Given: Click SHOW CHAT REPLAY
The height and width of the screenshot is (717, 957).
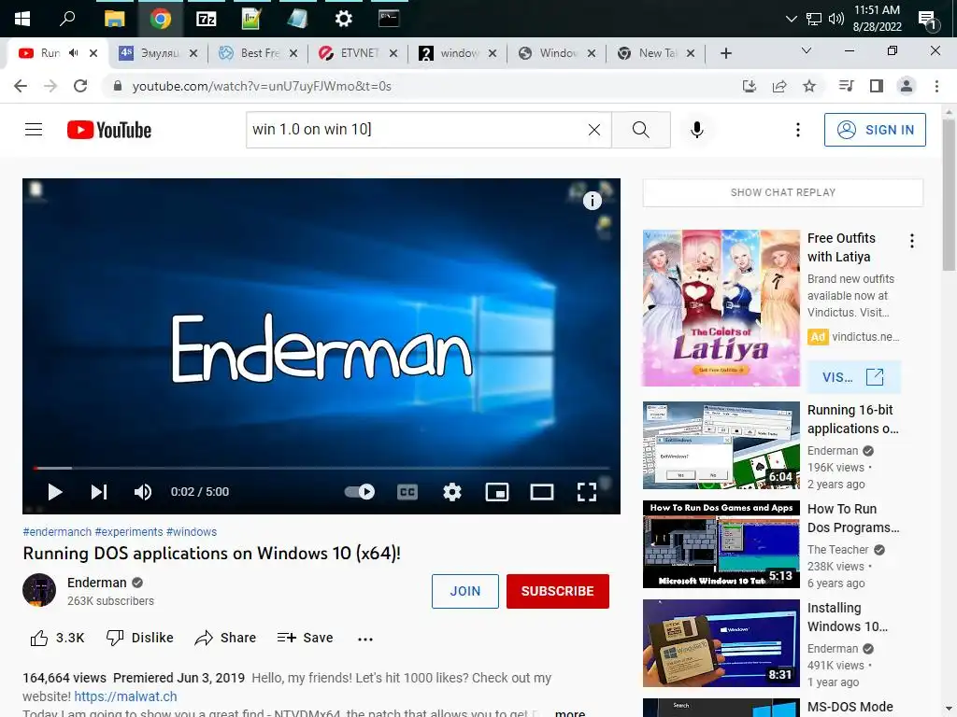Looking at the screenshot, I should pos(782,192).
